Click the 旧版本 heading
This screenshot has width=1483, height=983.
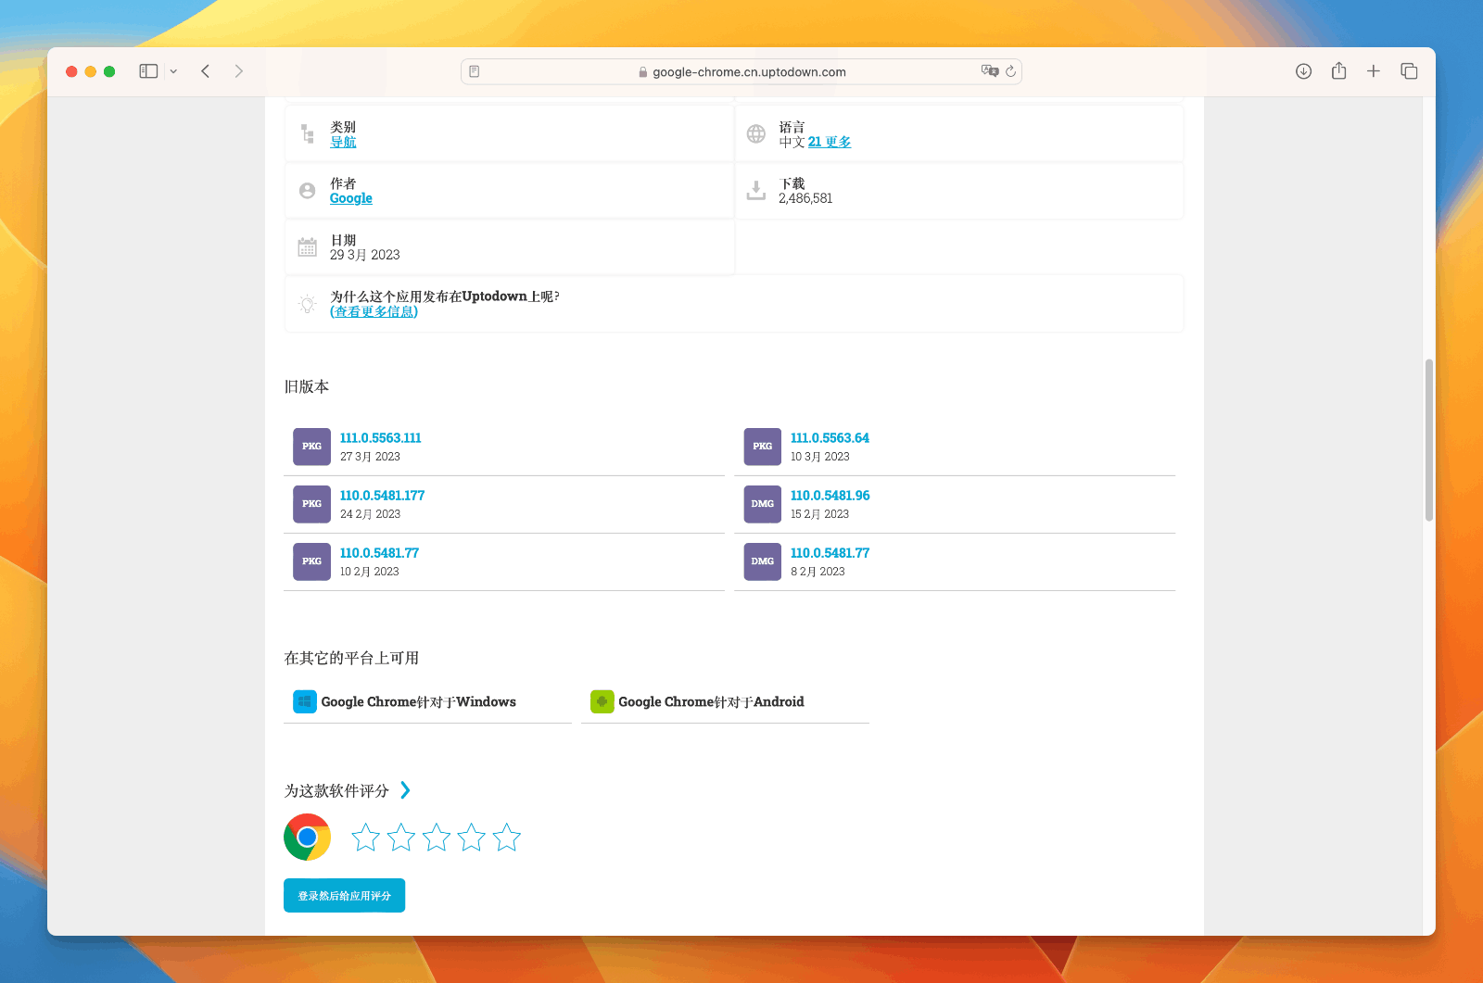click(x=307, y=386)
